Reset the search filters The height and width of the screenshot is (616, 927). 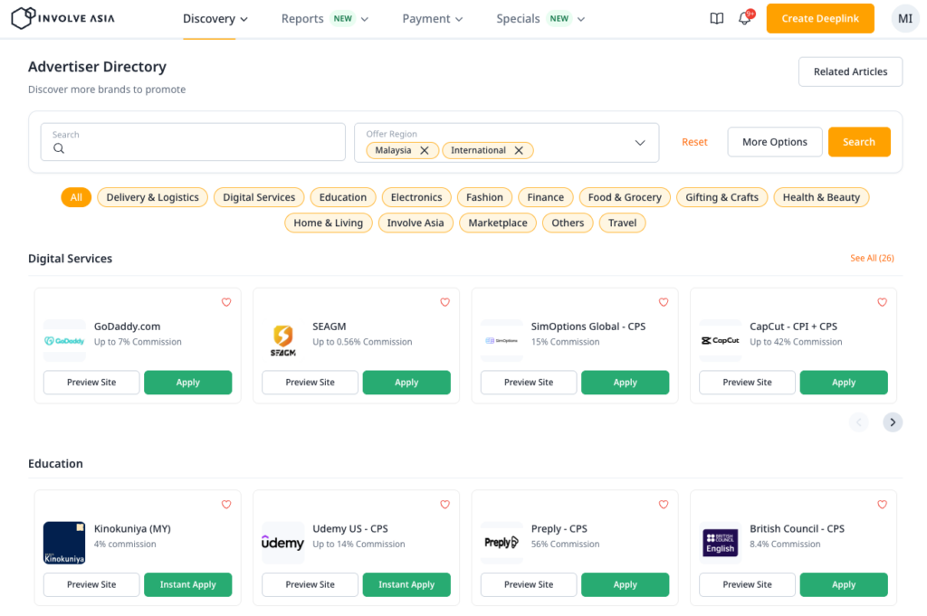(694, 142)
